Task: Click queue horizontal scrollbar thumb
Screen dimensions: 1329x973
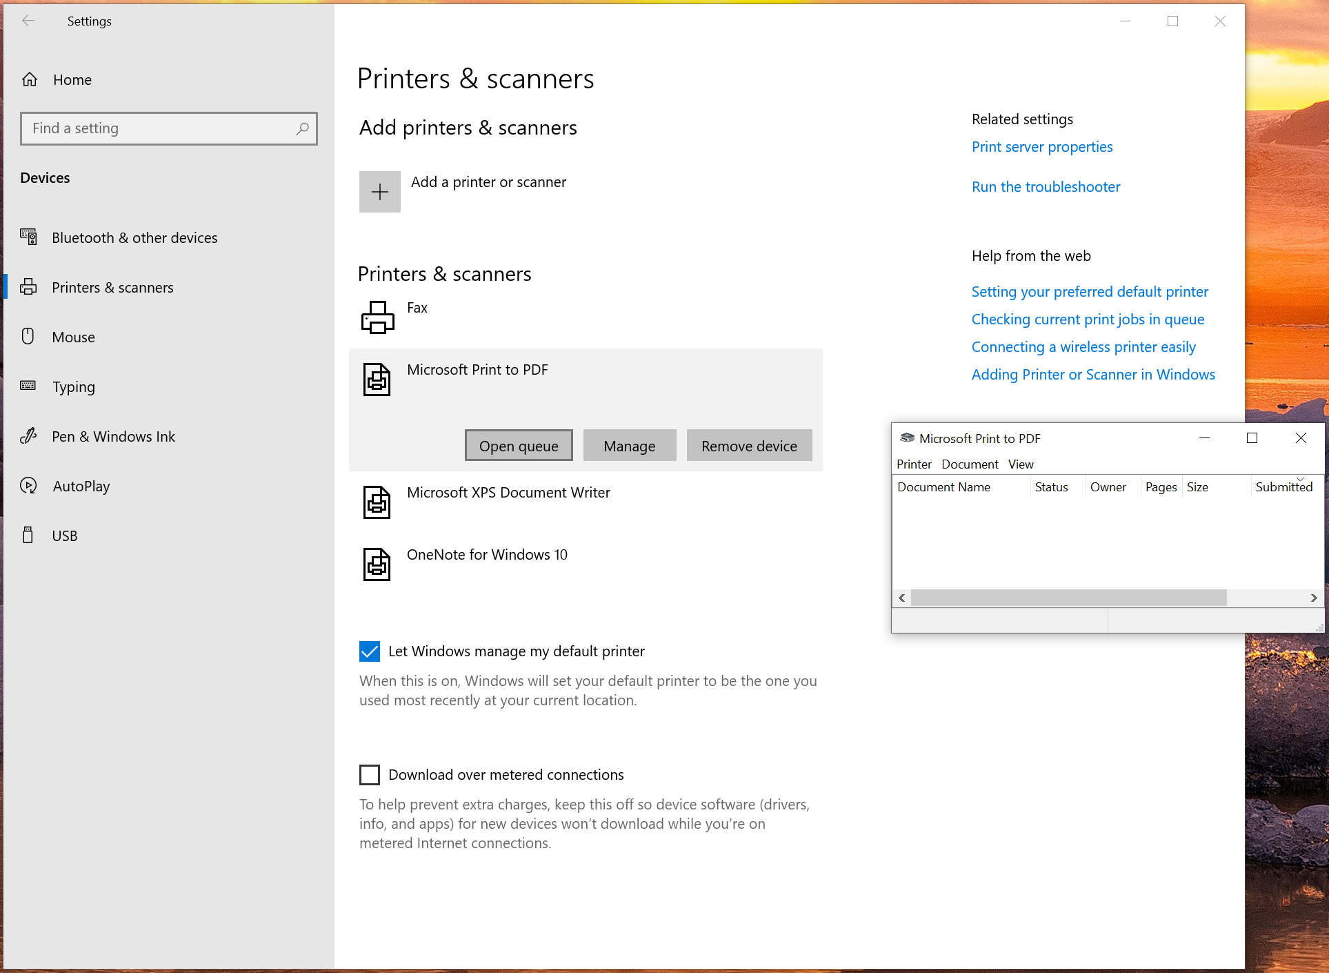Action: click(x=1068, y=598)
